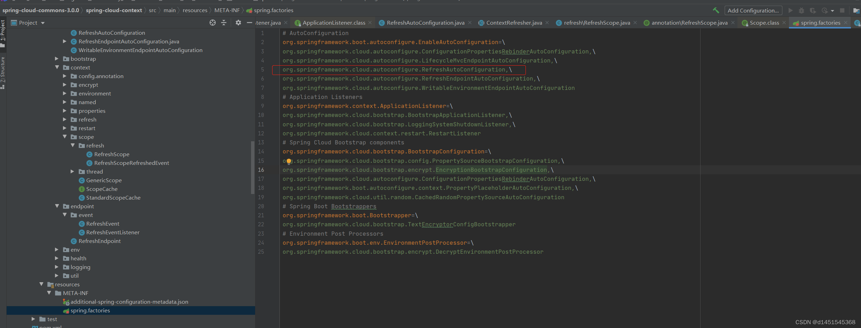Close the ContextRefresher.java tab
This screenshot has width=861, height=328.
[547, 23]
